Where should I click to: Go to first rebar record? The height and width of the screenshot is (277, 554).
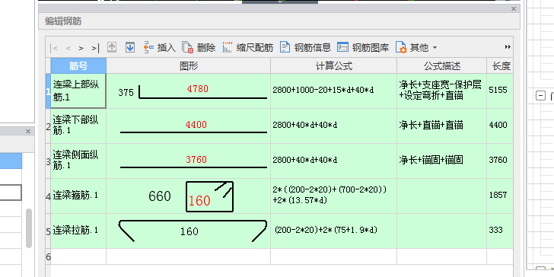55,48
